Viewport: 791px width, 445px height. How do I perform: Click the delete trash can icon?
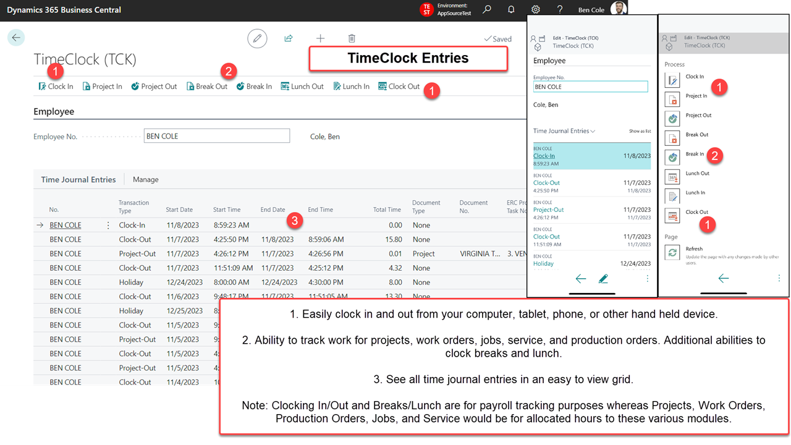point(352,38)
